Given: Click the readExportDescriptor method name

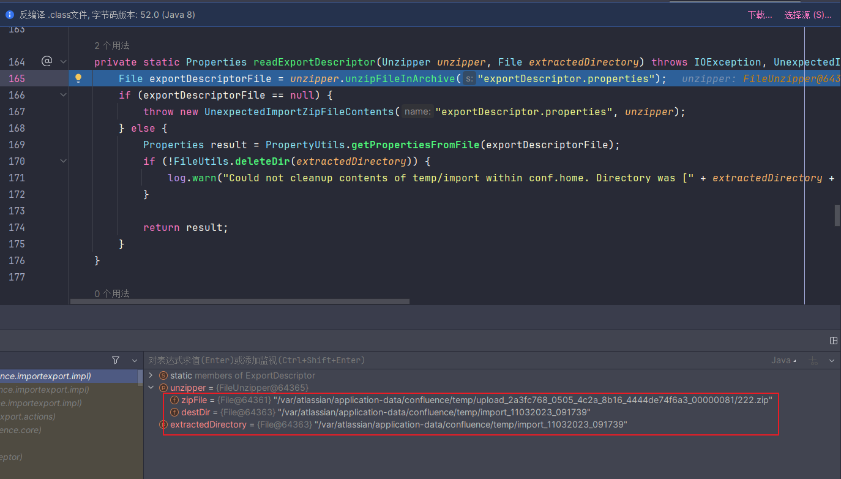Looking at the screenshot, I should point(315,62).
